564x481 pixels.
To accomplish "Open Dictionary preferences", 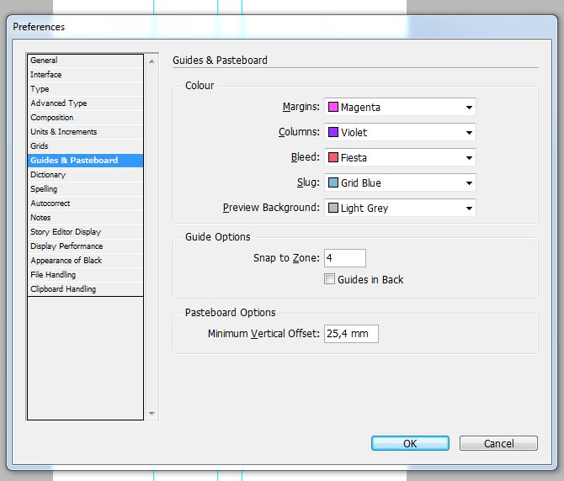I will (x=85, y=175).
